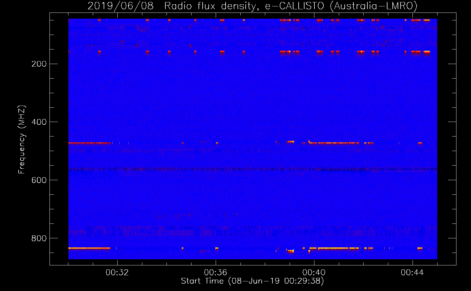Select the 800 frequency tick label
The height and width of the screenshot is (291, 471).
pos(39,238)
